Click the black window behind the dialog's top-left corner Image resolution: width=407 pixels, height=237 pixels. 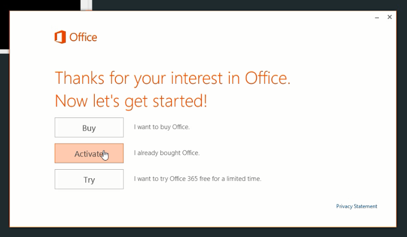tap(40, 5)
